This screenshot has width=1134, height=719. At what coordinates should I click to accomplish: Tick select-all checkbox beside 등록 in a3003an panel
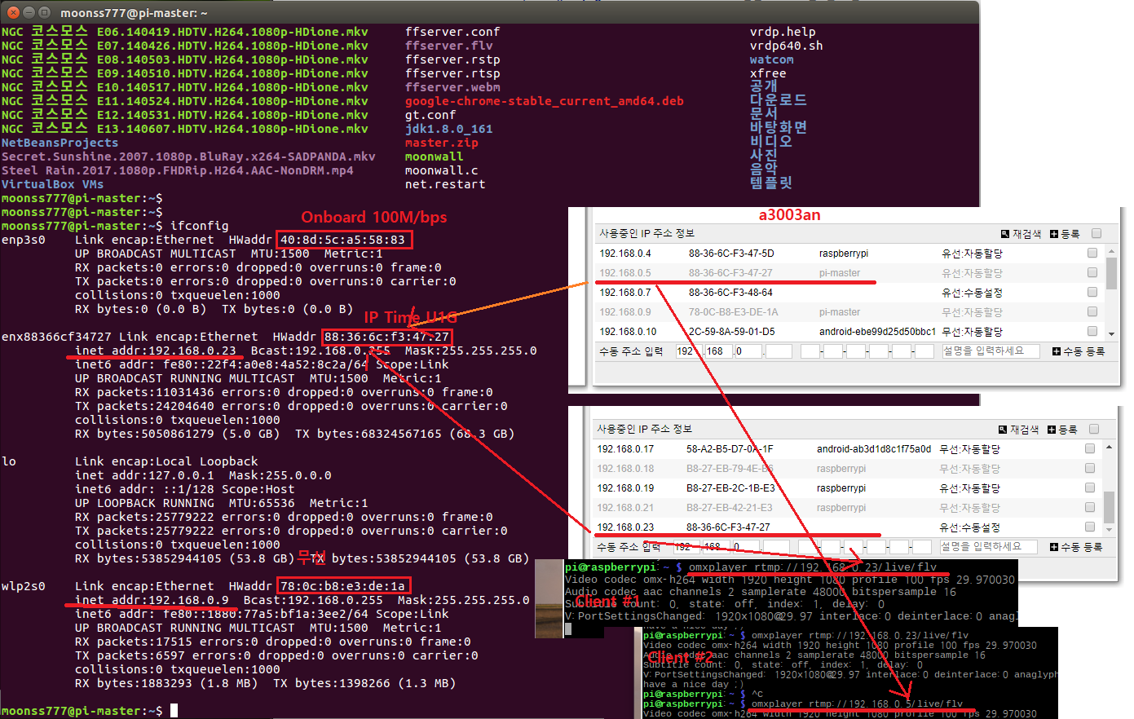click(1096, 233)
